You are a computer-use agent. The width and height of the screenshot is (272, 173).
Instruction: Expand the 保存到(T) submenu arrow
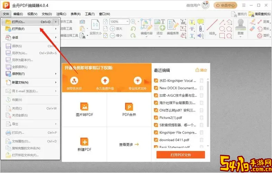(56, 74)
